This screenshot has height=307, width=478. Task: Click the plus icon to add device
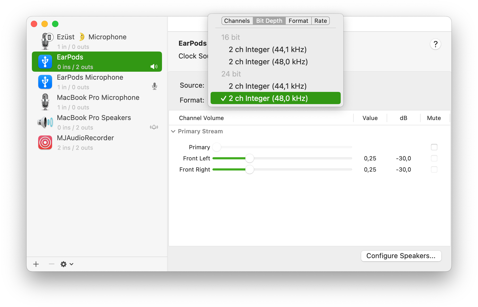pyautogui.click(x=36, y=264)
